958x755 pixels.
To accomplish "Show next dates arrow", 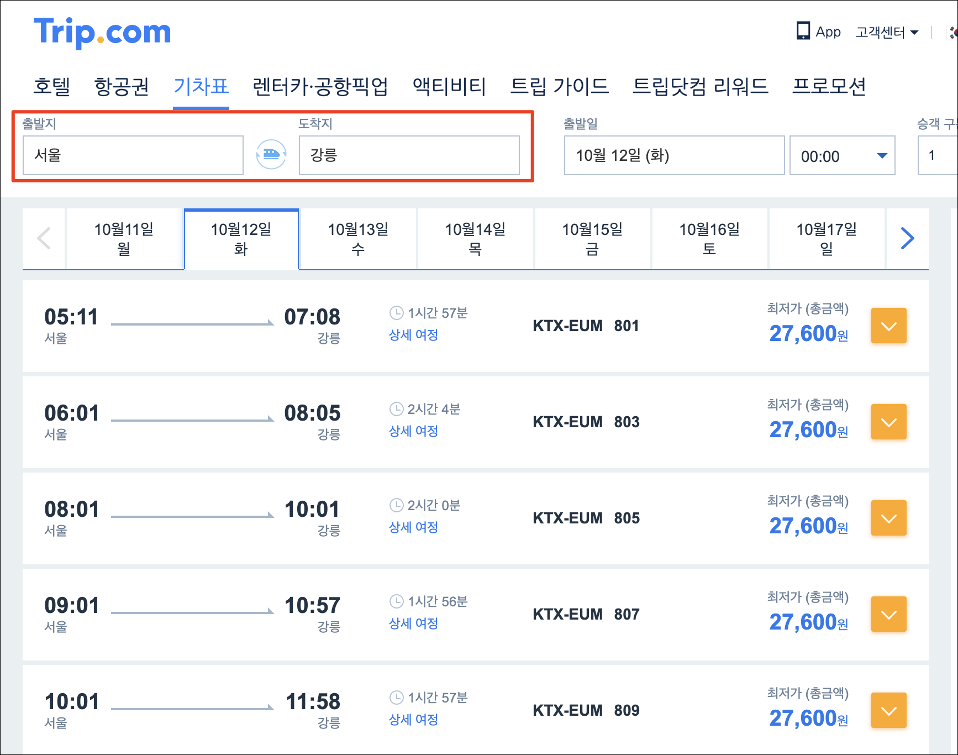I will tap(907, 239).
